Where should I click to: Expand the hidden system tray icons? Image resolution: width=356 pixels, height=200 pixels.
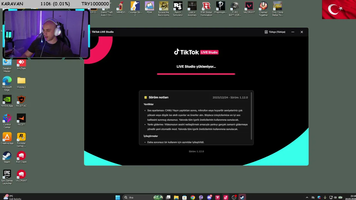(x=307, y=197)
